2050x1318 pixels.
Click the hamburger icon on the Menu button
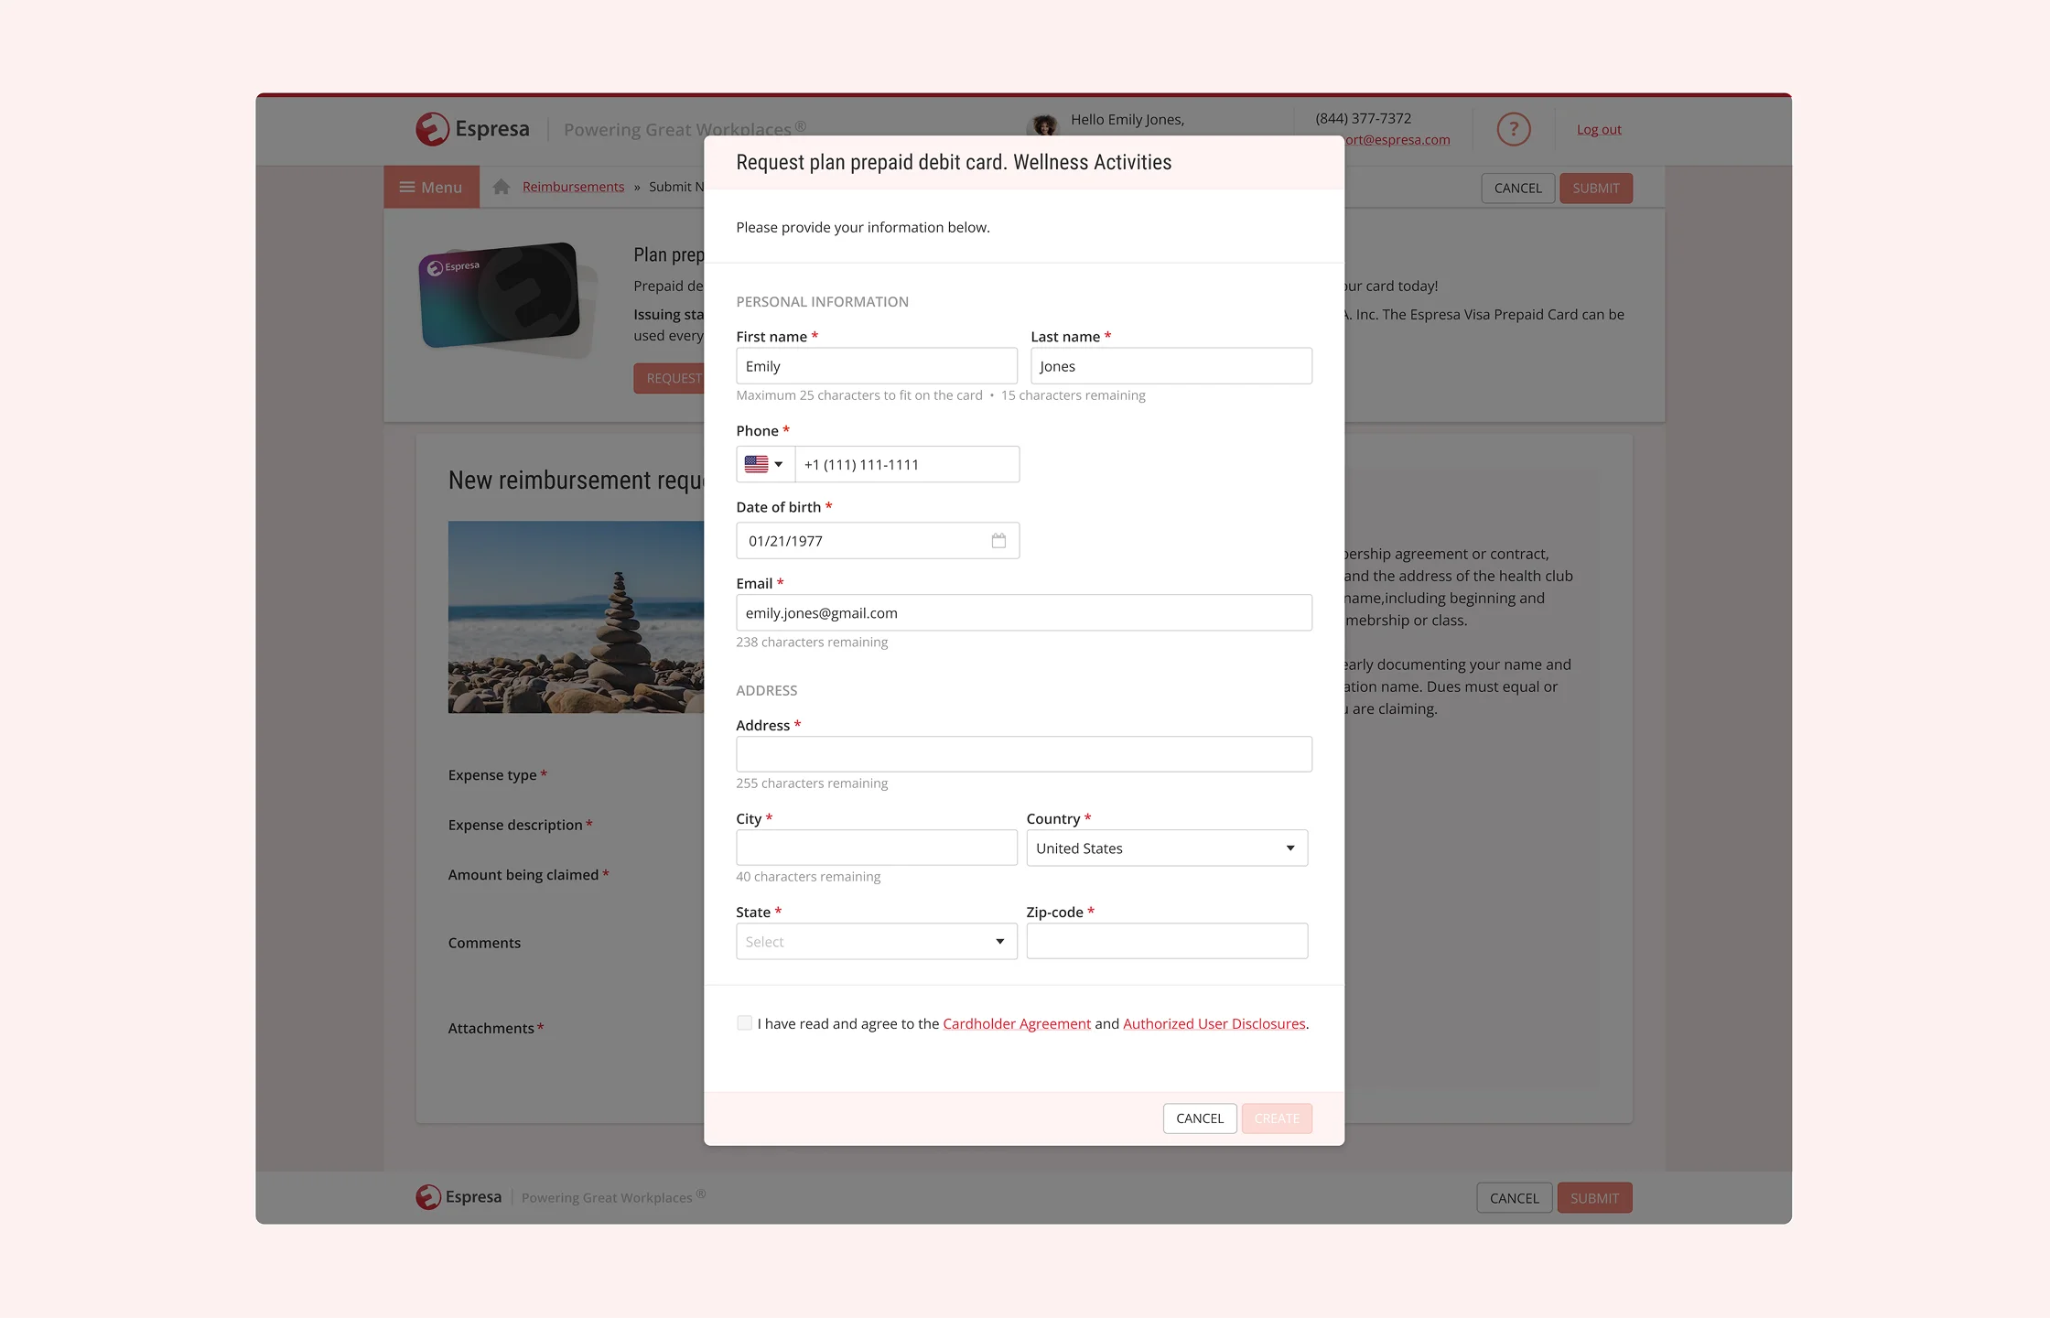click(408, 186)
